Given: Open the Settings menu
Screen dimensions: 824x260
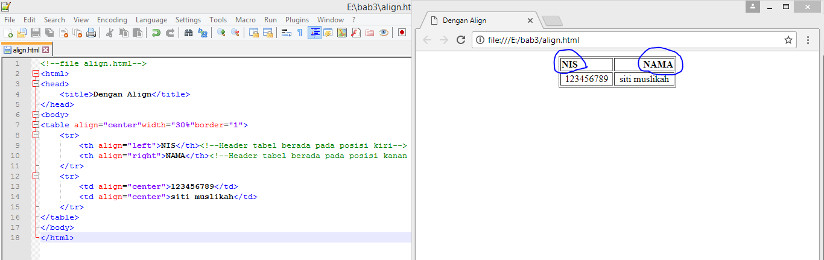Looking at the screenshot, I should tap(188, 20).
